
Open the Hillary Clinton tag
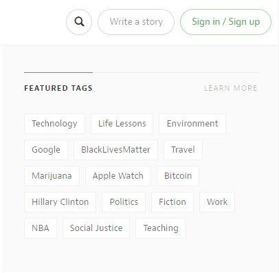tap(60, 202)
